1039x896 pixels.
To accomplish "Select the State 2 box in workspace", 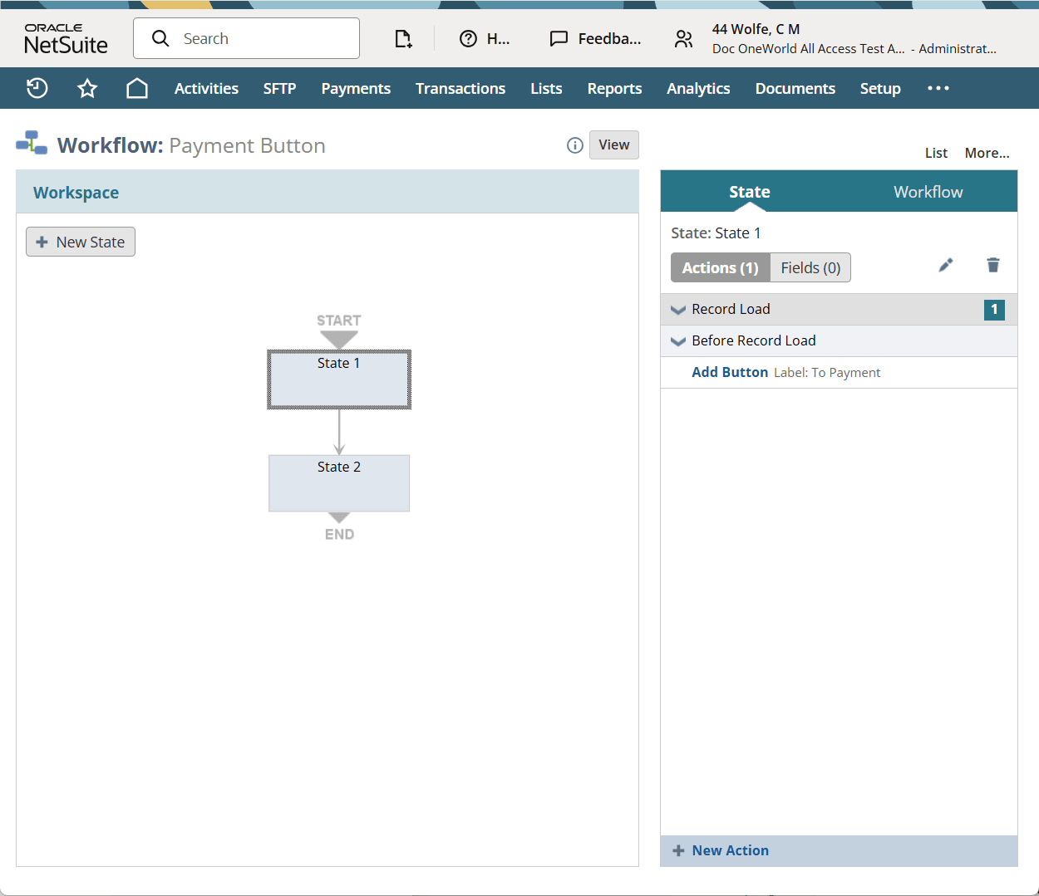I will click(x=339, y=482).
